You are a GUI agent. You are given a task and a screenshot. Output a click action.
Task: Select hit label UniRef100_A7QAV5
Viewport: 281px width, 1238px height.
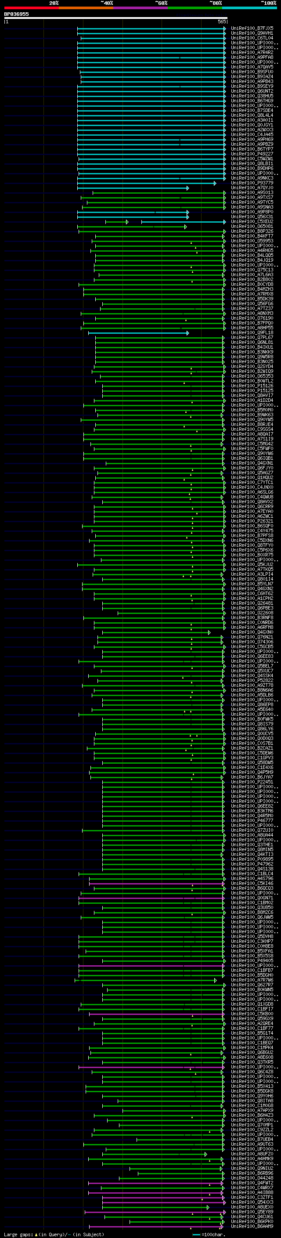pos(252,67)
